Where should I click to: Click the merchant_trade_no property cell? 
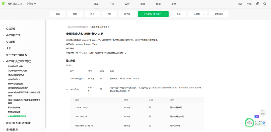84,126
